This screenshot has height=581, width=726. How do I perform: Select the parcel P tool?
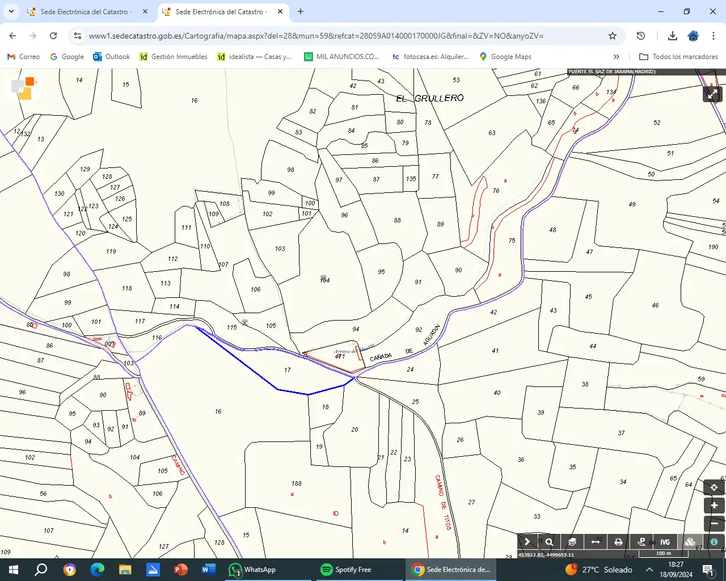pos(642,542)
